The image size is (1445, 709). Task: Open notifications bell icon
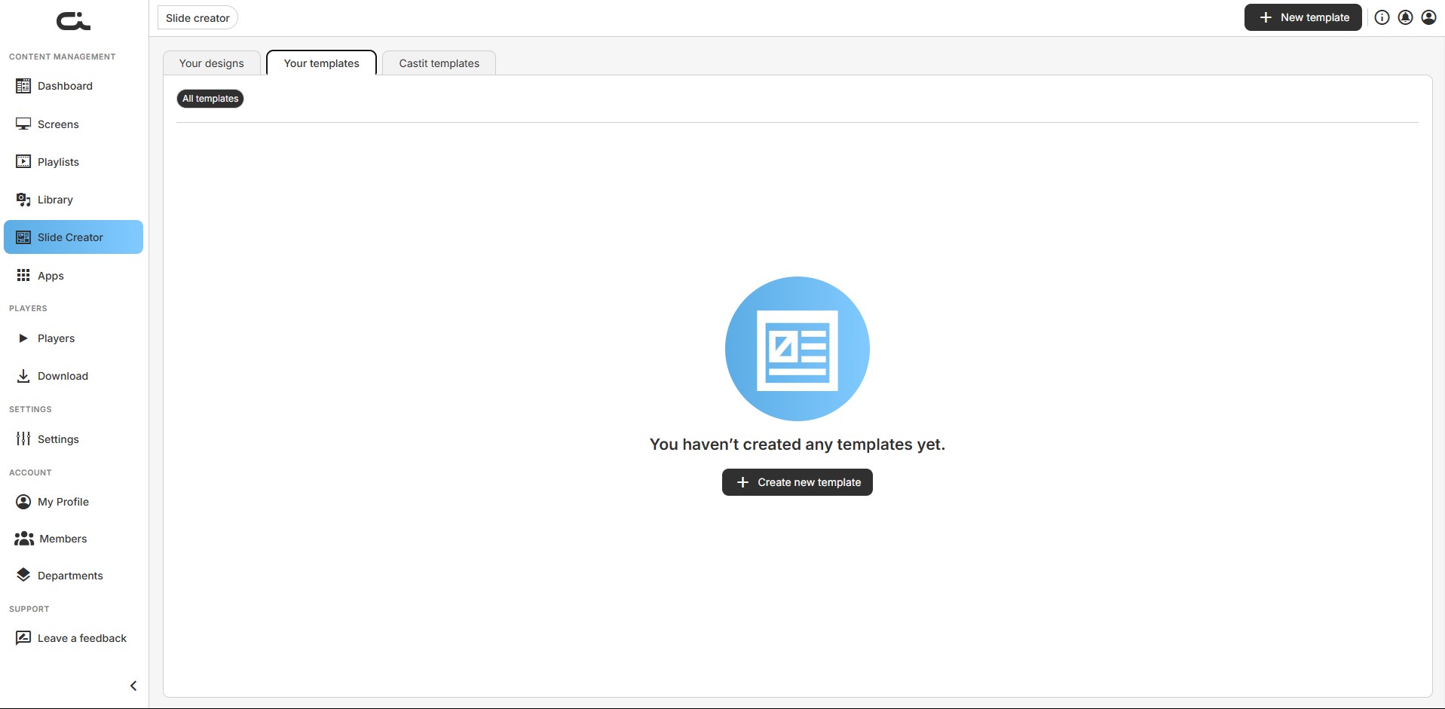click(1405, 17)
